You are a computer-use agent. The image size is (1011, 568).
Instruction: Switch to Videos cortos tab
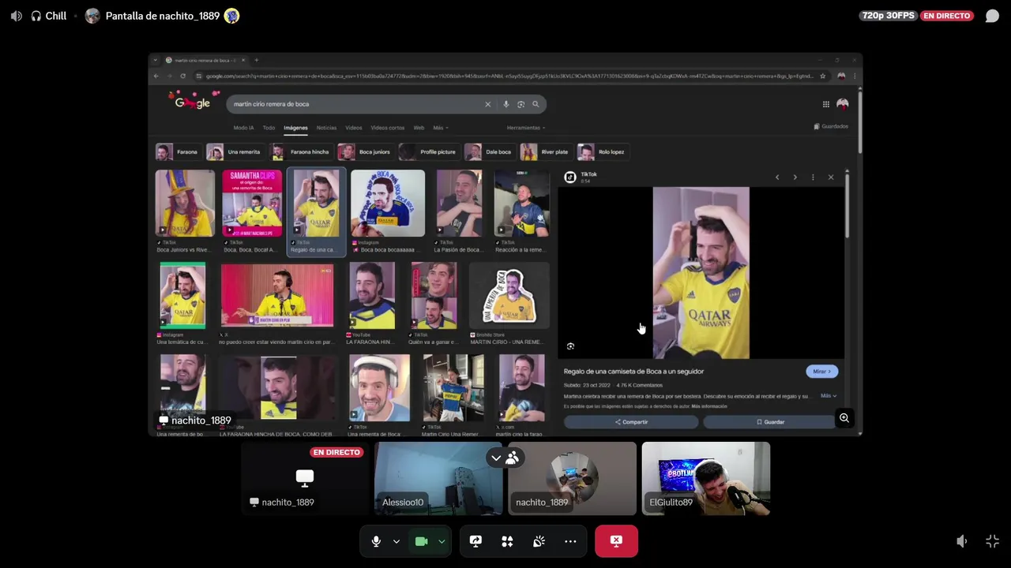pyautogui.click(x=387, y=128)
